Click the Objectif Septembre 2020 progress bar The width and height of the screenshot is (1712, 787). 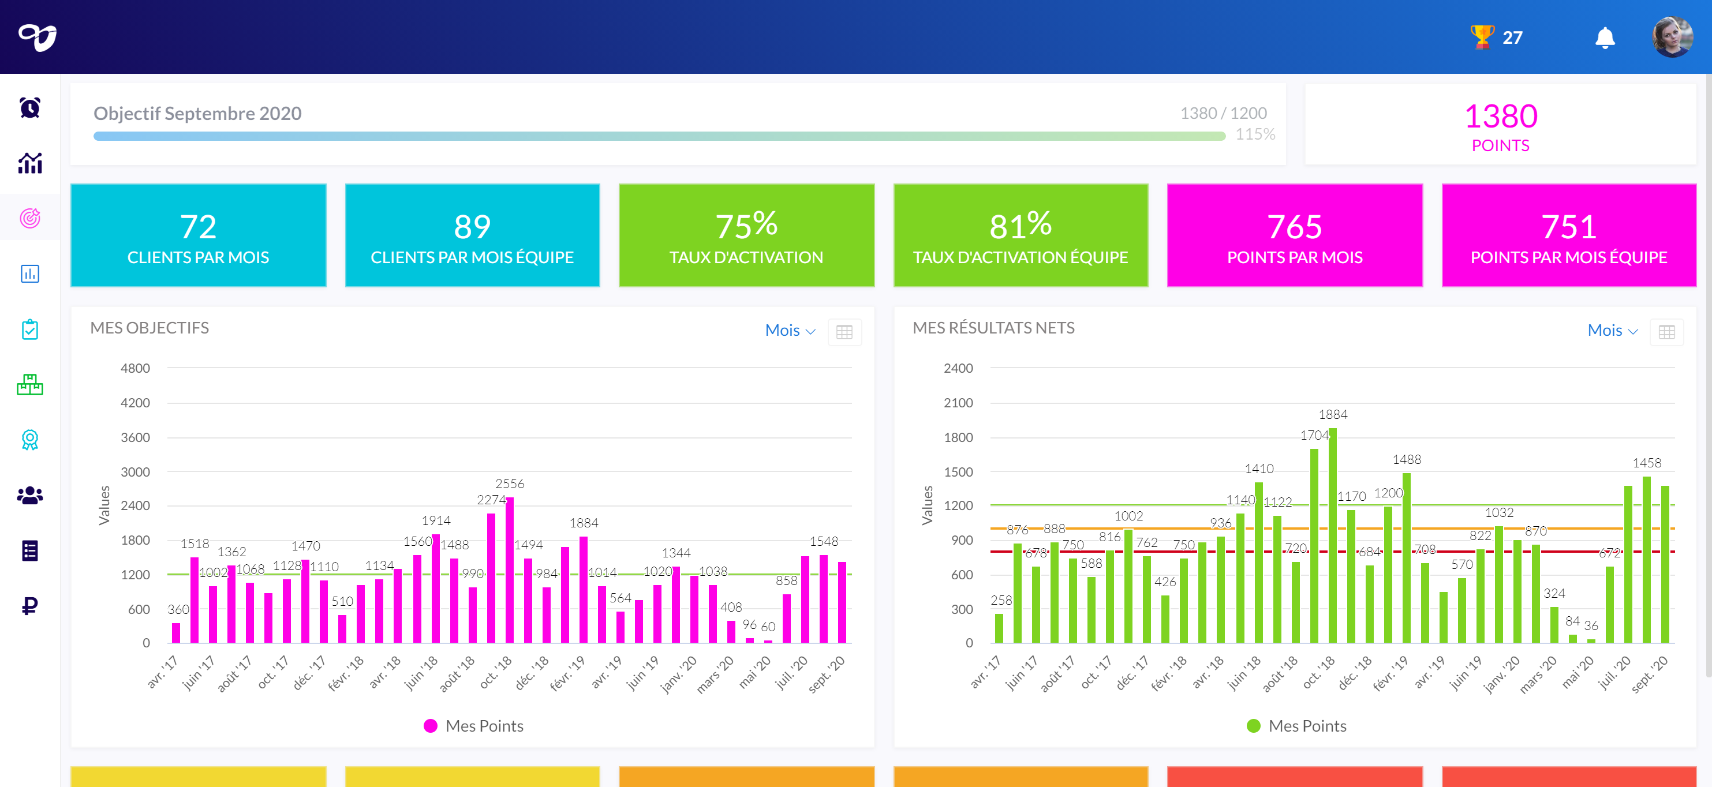tap(659, 136)
